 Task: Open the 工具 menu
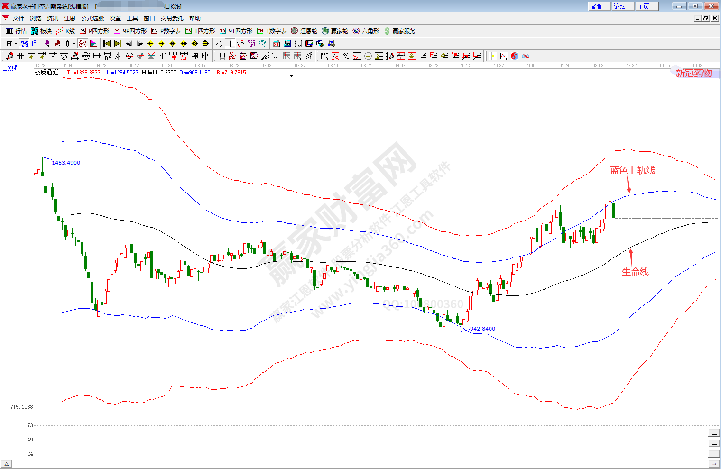132,18
